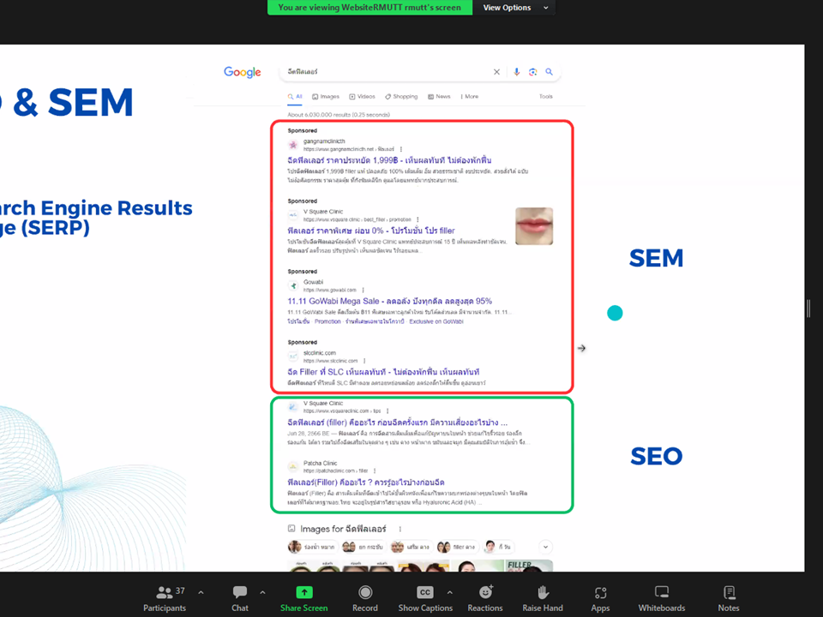Open the View Options dropdown

point(515,8)
